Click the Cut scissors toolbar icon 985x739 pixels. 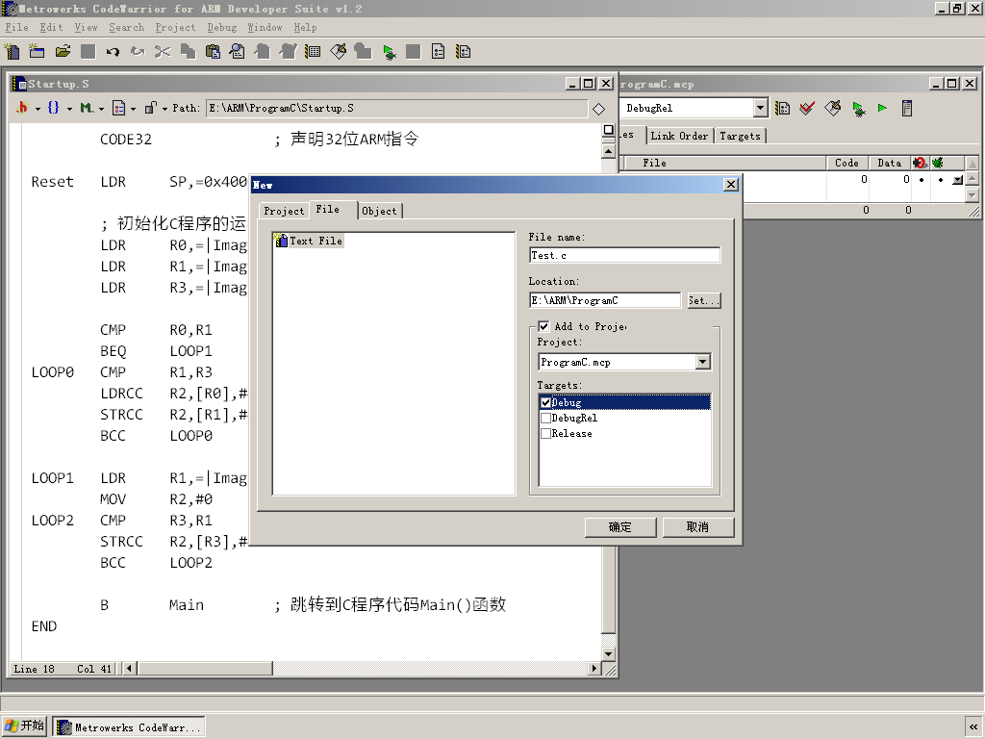point(163,52)
